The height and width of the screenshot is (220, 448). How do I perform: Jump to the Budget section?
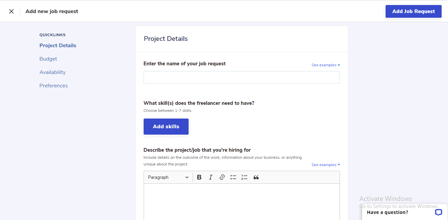tap(48, 59)
